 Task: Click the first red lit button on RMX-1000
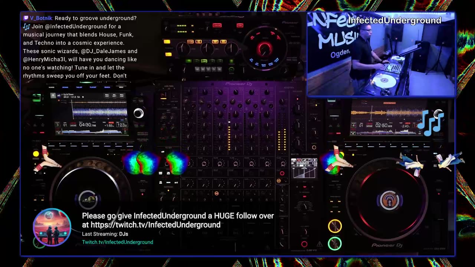217,25
